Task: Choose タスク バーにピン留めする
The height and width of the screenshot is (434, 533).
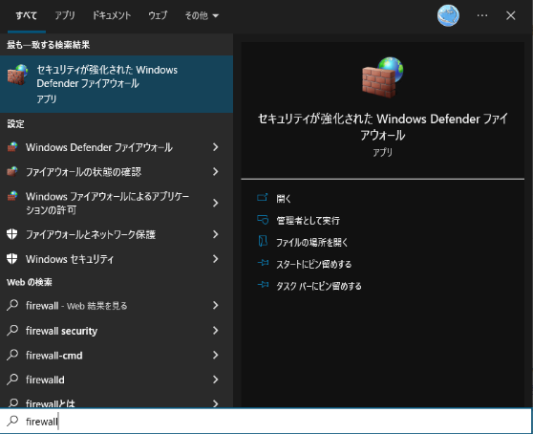Action: [319, 286]
